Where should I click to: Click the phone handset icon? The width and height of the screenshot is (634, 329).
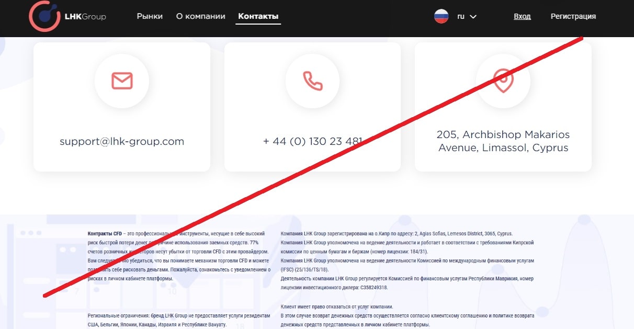[x=313, y=81]
